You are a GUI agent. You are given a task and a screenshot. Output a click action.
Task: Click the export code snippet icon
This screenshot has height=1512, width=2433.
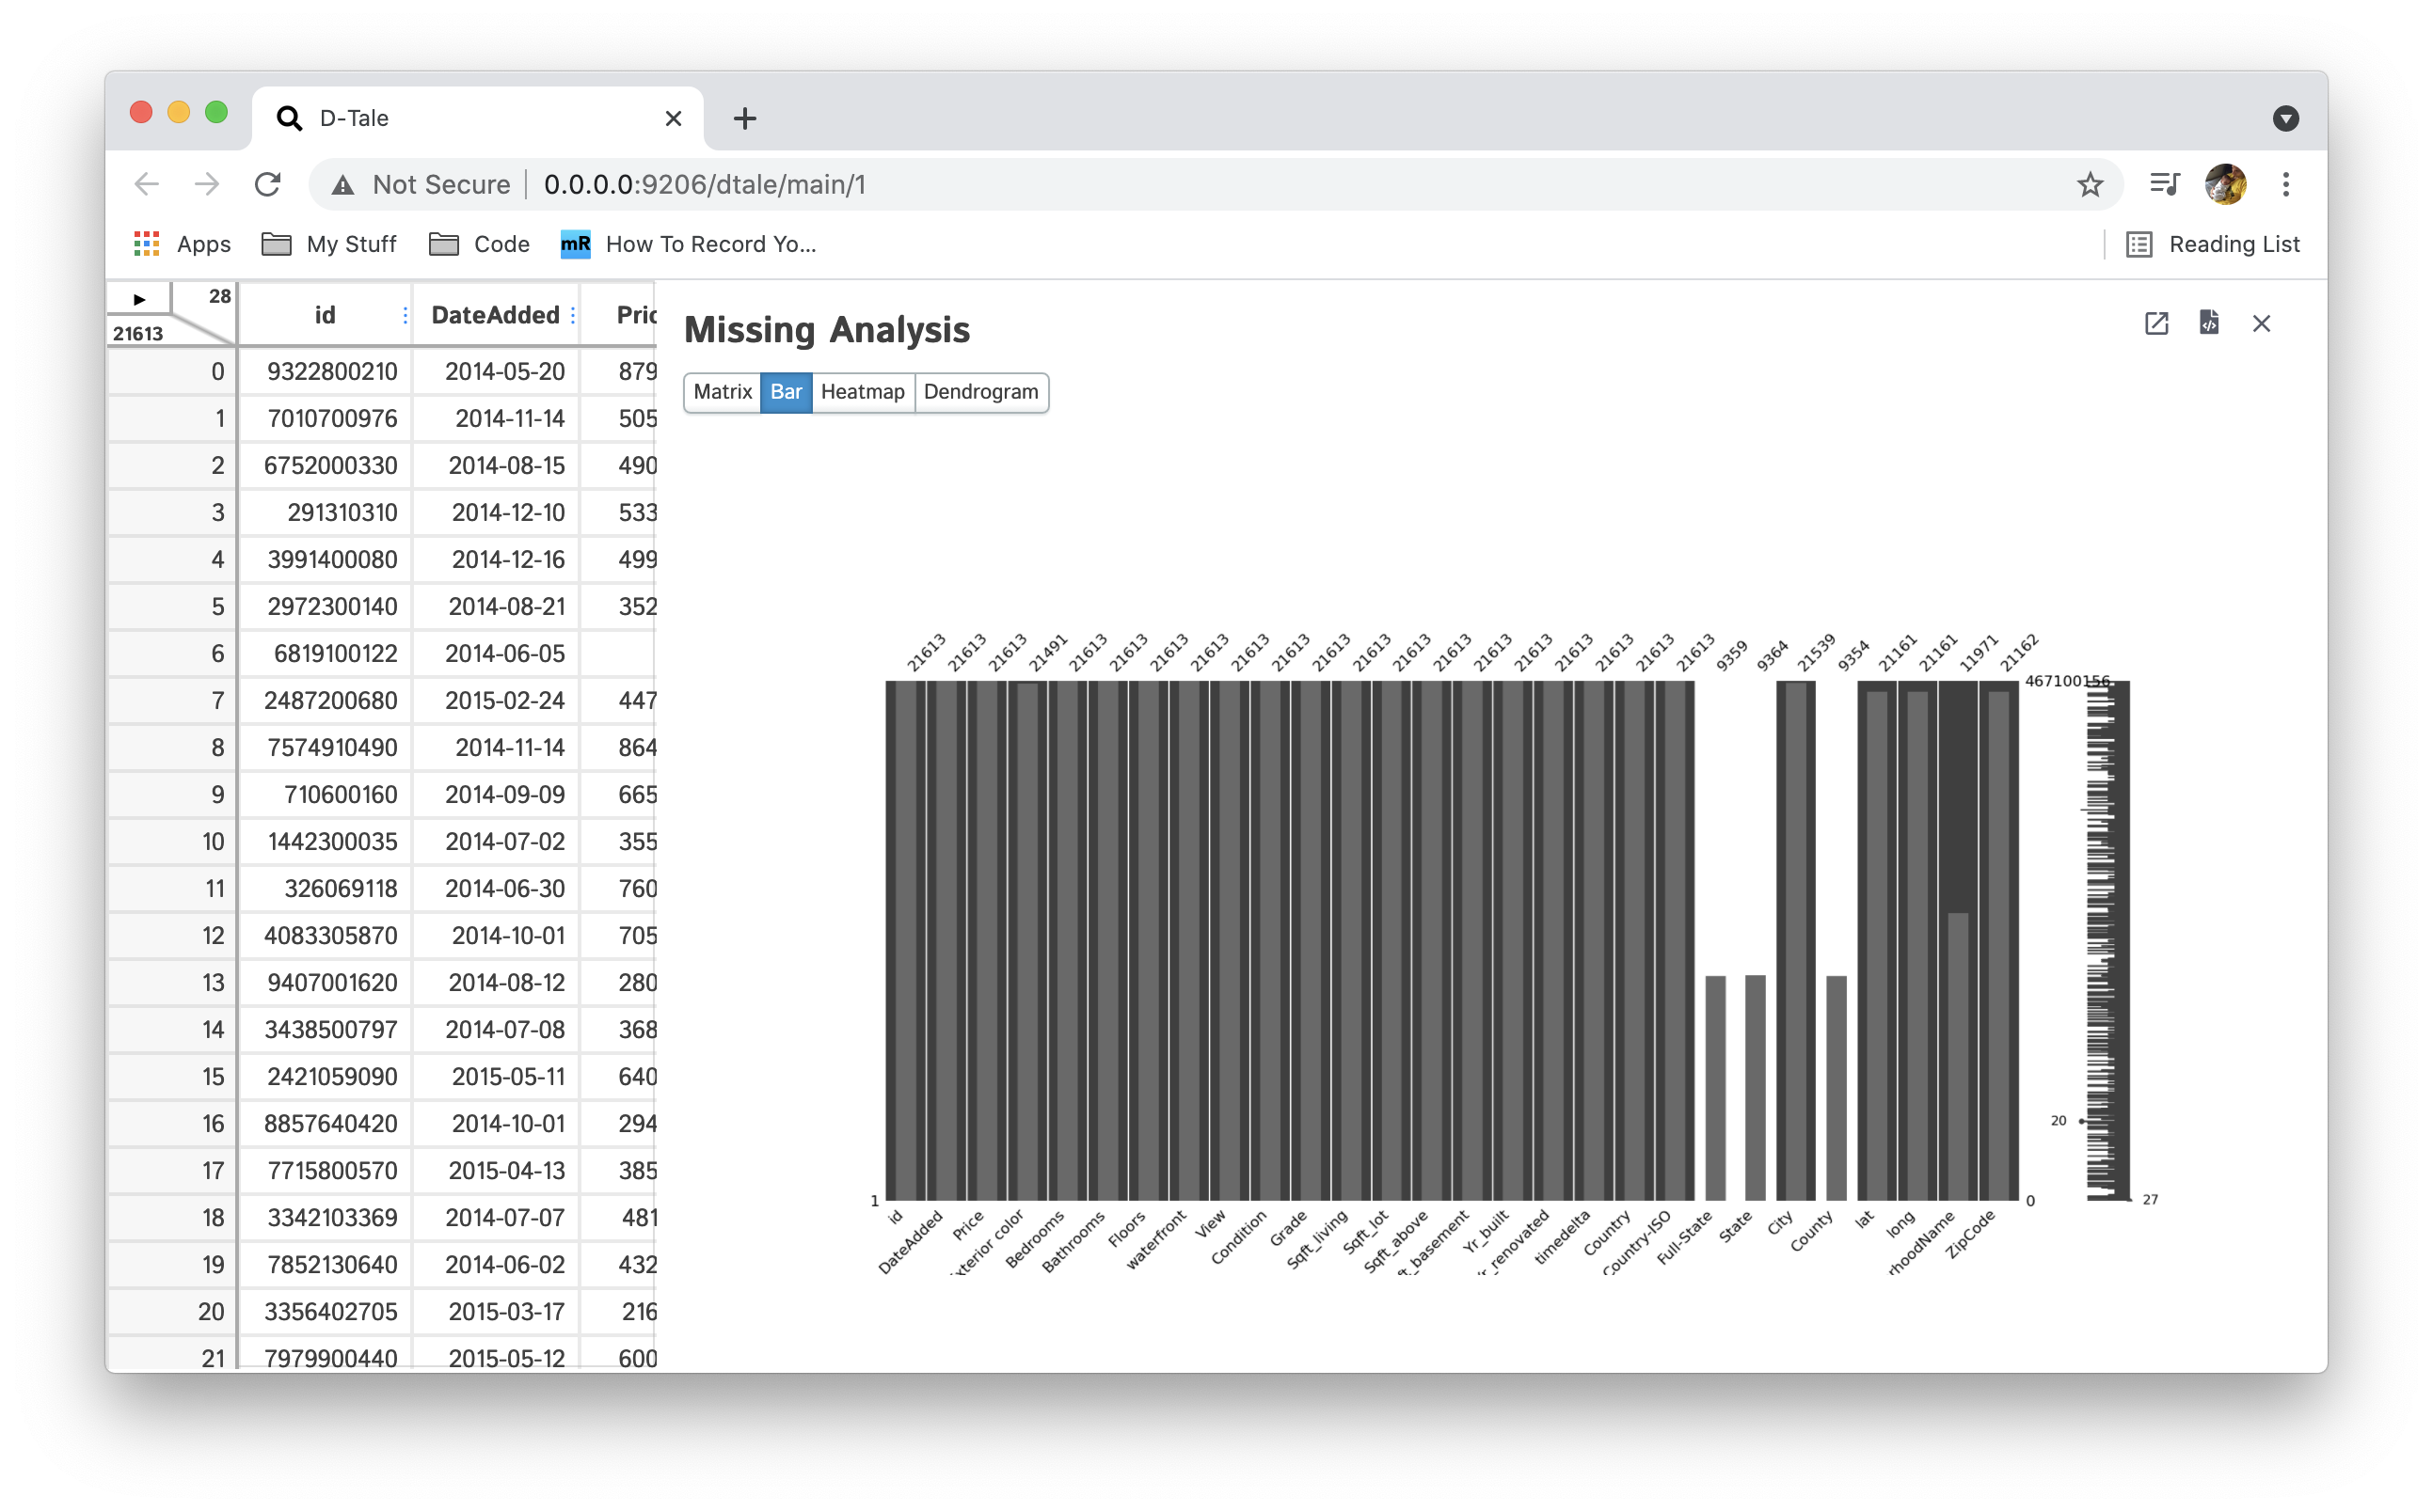(x=2209, y=322)
